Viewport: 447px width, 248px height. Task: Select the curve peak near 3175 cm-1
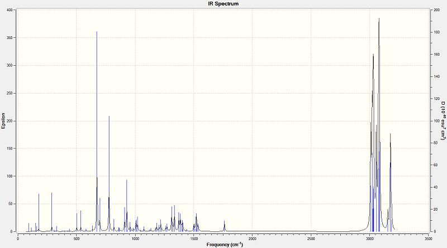390,134
